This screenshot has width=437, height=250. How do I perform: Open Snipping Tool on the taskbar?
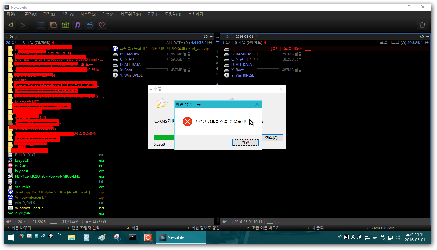click(117, 237)
